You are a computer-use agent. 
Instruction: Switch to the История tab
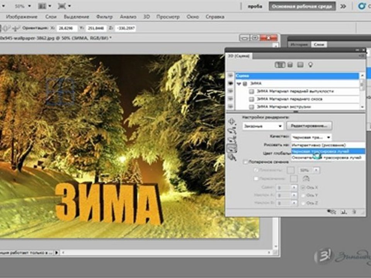299,44
